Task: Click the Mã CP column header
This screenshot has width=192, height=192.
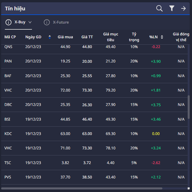Action: pyautogui.click(x=10, y=37)
